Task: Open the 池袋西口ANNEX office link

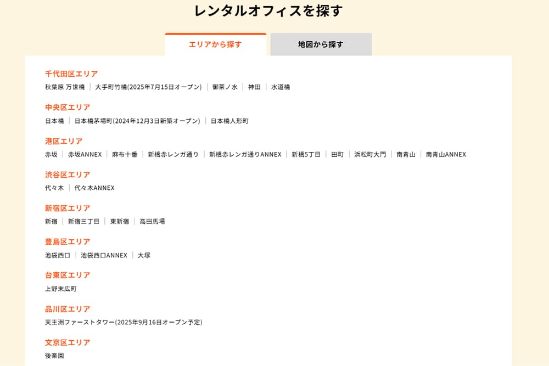Action: click(x=104, y=255)
